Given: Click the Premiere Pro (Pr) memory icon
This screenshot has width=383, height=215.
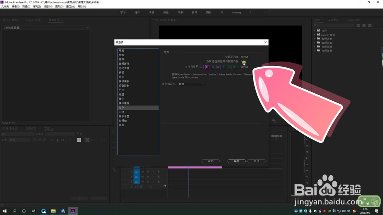Looking at the screenshot, I should [207, 67].
